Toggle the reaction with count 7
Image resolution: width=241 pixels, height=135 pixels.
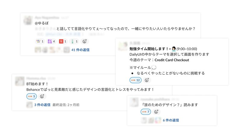click(146, 112)
